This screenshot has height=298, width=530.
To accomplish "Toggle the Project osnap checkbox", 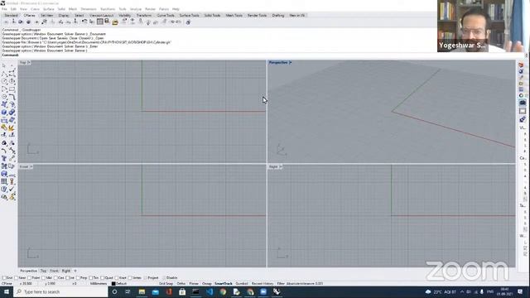I will coord(146,278).
